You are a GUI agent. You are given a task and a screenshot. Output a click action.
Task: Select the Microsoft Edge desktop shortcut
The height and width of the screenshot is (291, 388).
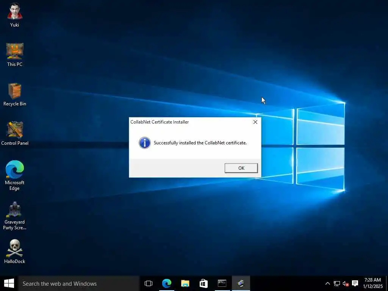point(15,175)
